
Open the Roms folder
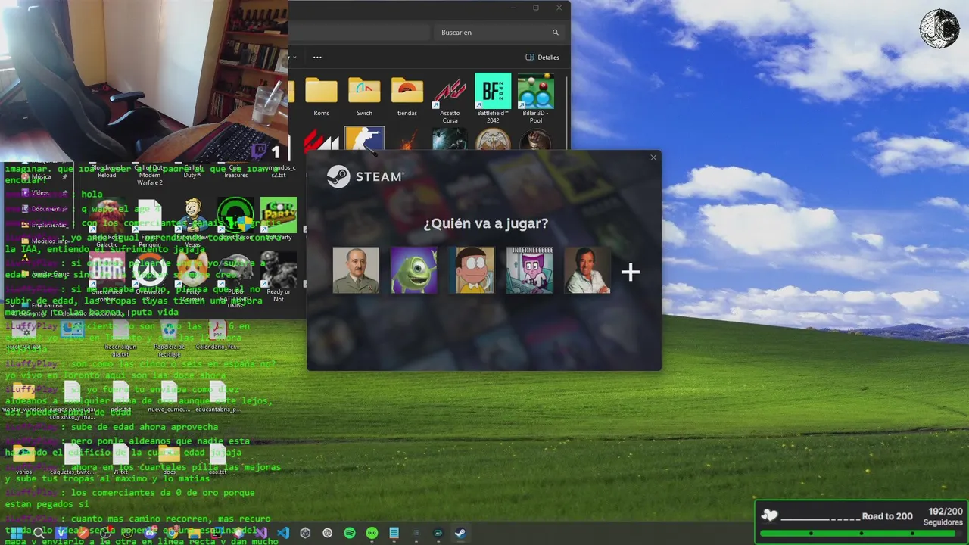[x=322, y=96]
